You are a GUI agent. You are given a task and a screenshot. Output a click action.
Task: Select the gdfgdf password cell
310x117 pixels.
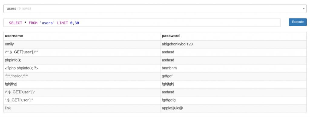pyautogui.click(x=233, y=76)
